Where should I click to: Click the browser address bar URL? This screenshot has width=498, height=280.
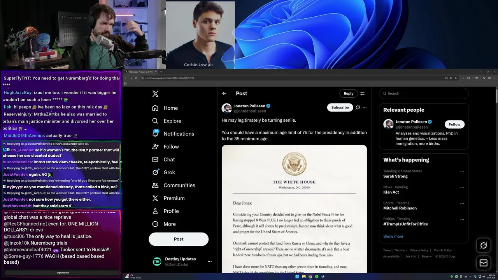click(x=170, y=78)
